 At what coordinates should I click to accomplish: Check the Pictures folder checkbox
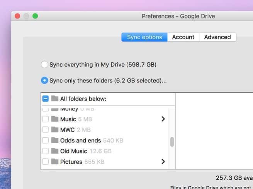[45, 162]
